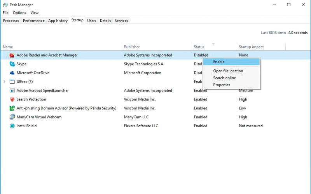The width and height of the screenshot is (311, 194).
Task: Click the Adobe Acrobat SpeedLauncher icon
Action: pos(12,91)
